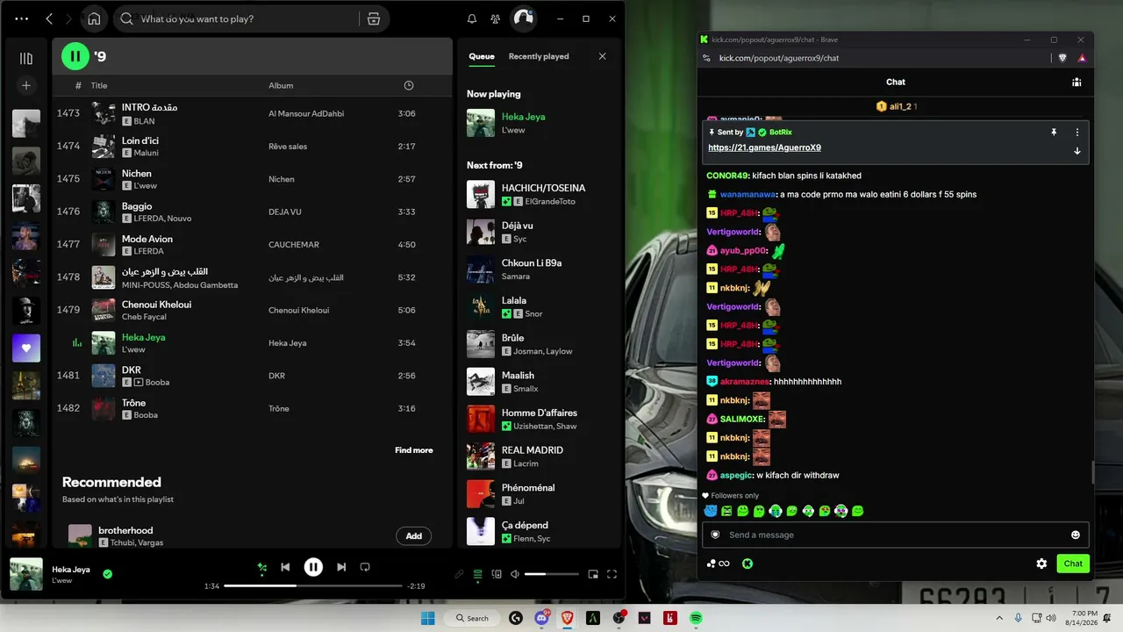Pause playback in the bottom player bar
Screen dimensions: 1123x632
313,567
